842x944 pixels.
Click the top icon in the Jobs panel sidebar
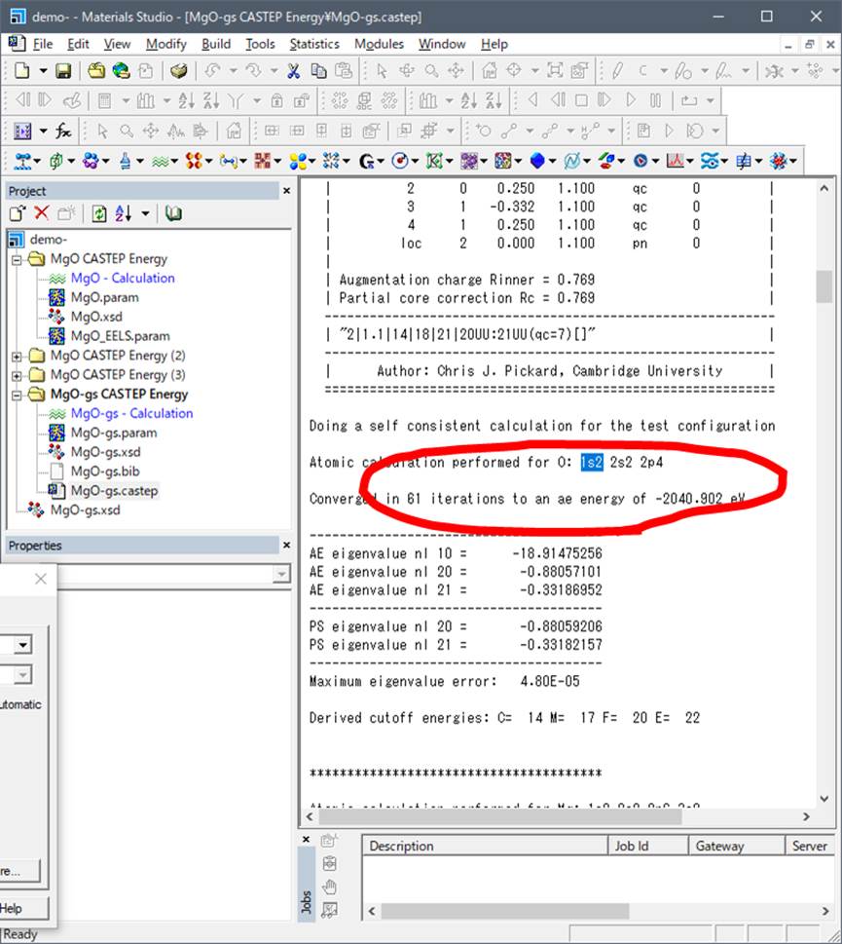click(329, 840)
